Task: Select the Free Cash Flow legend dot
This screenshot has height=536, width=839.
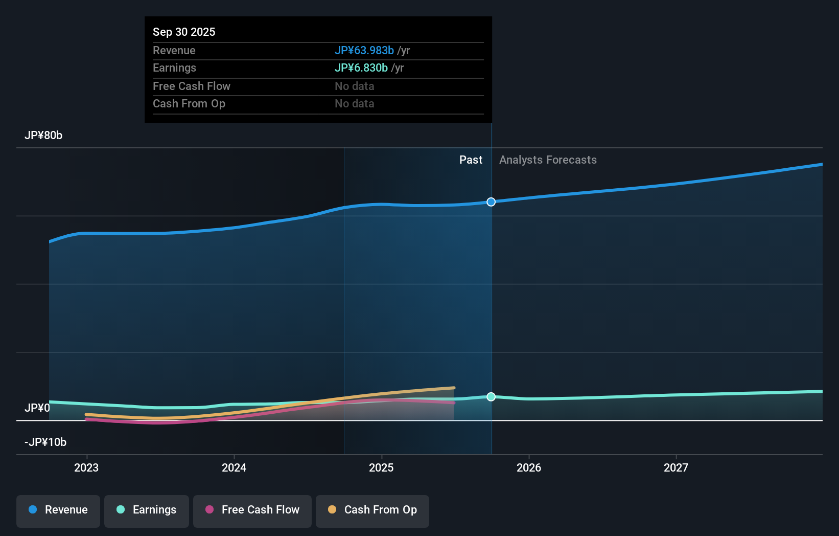Action: pos(208,510)
